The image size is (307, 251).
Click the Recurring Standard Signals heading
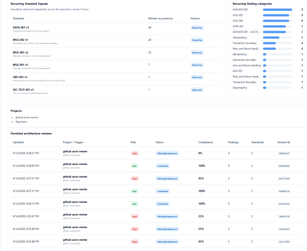tap(29, 4)
